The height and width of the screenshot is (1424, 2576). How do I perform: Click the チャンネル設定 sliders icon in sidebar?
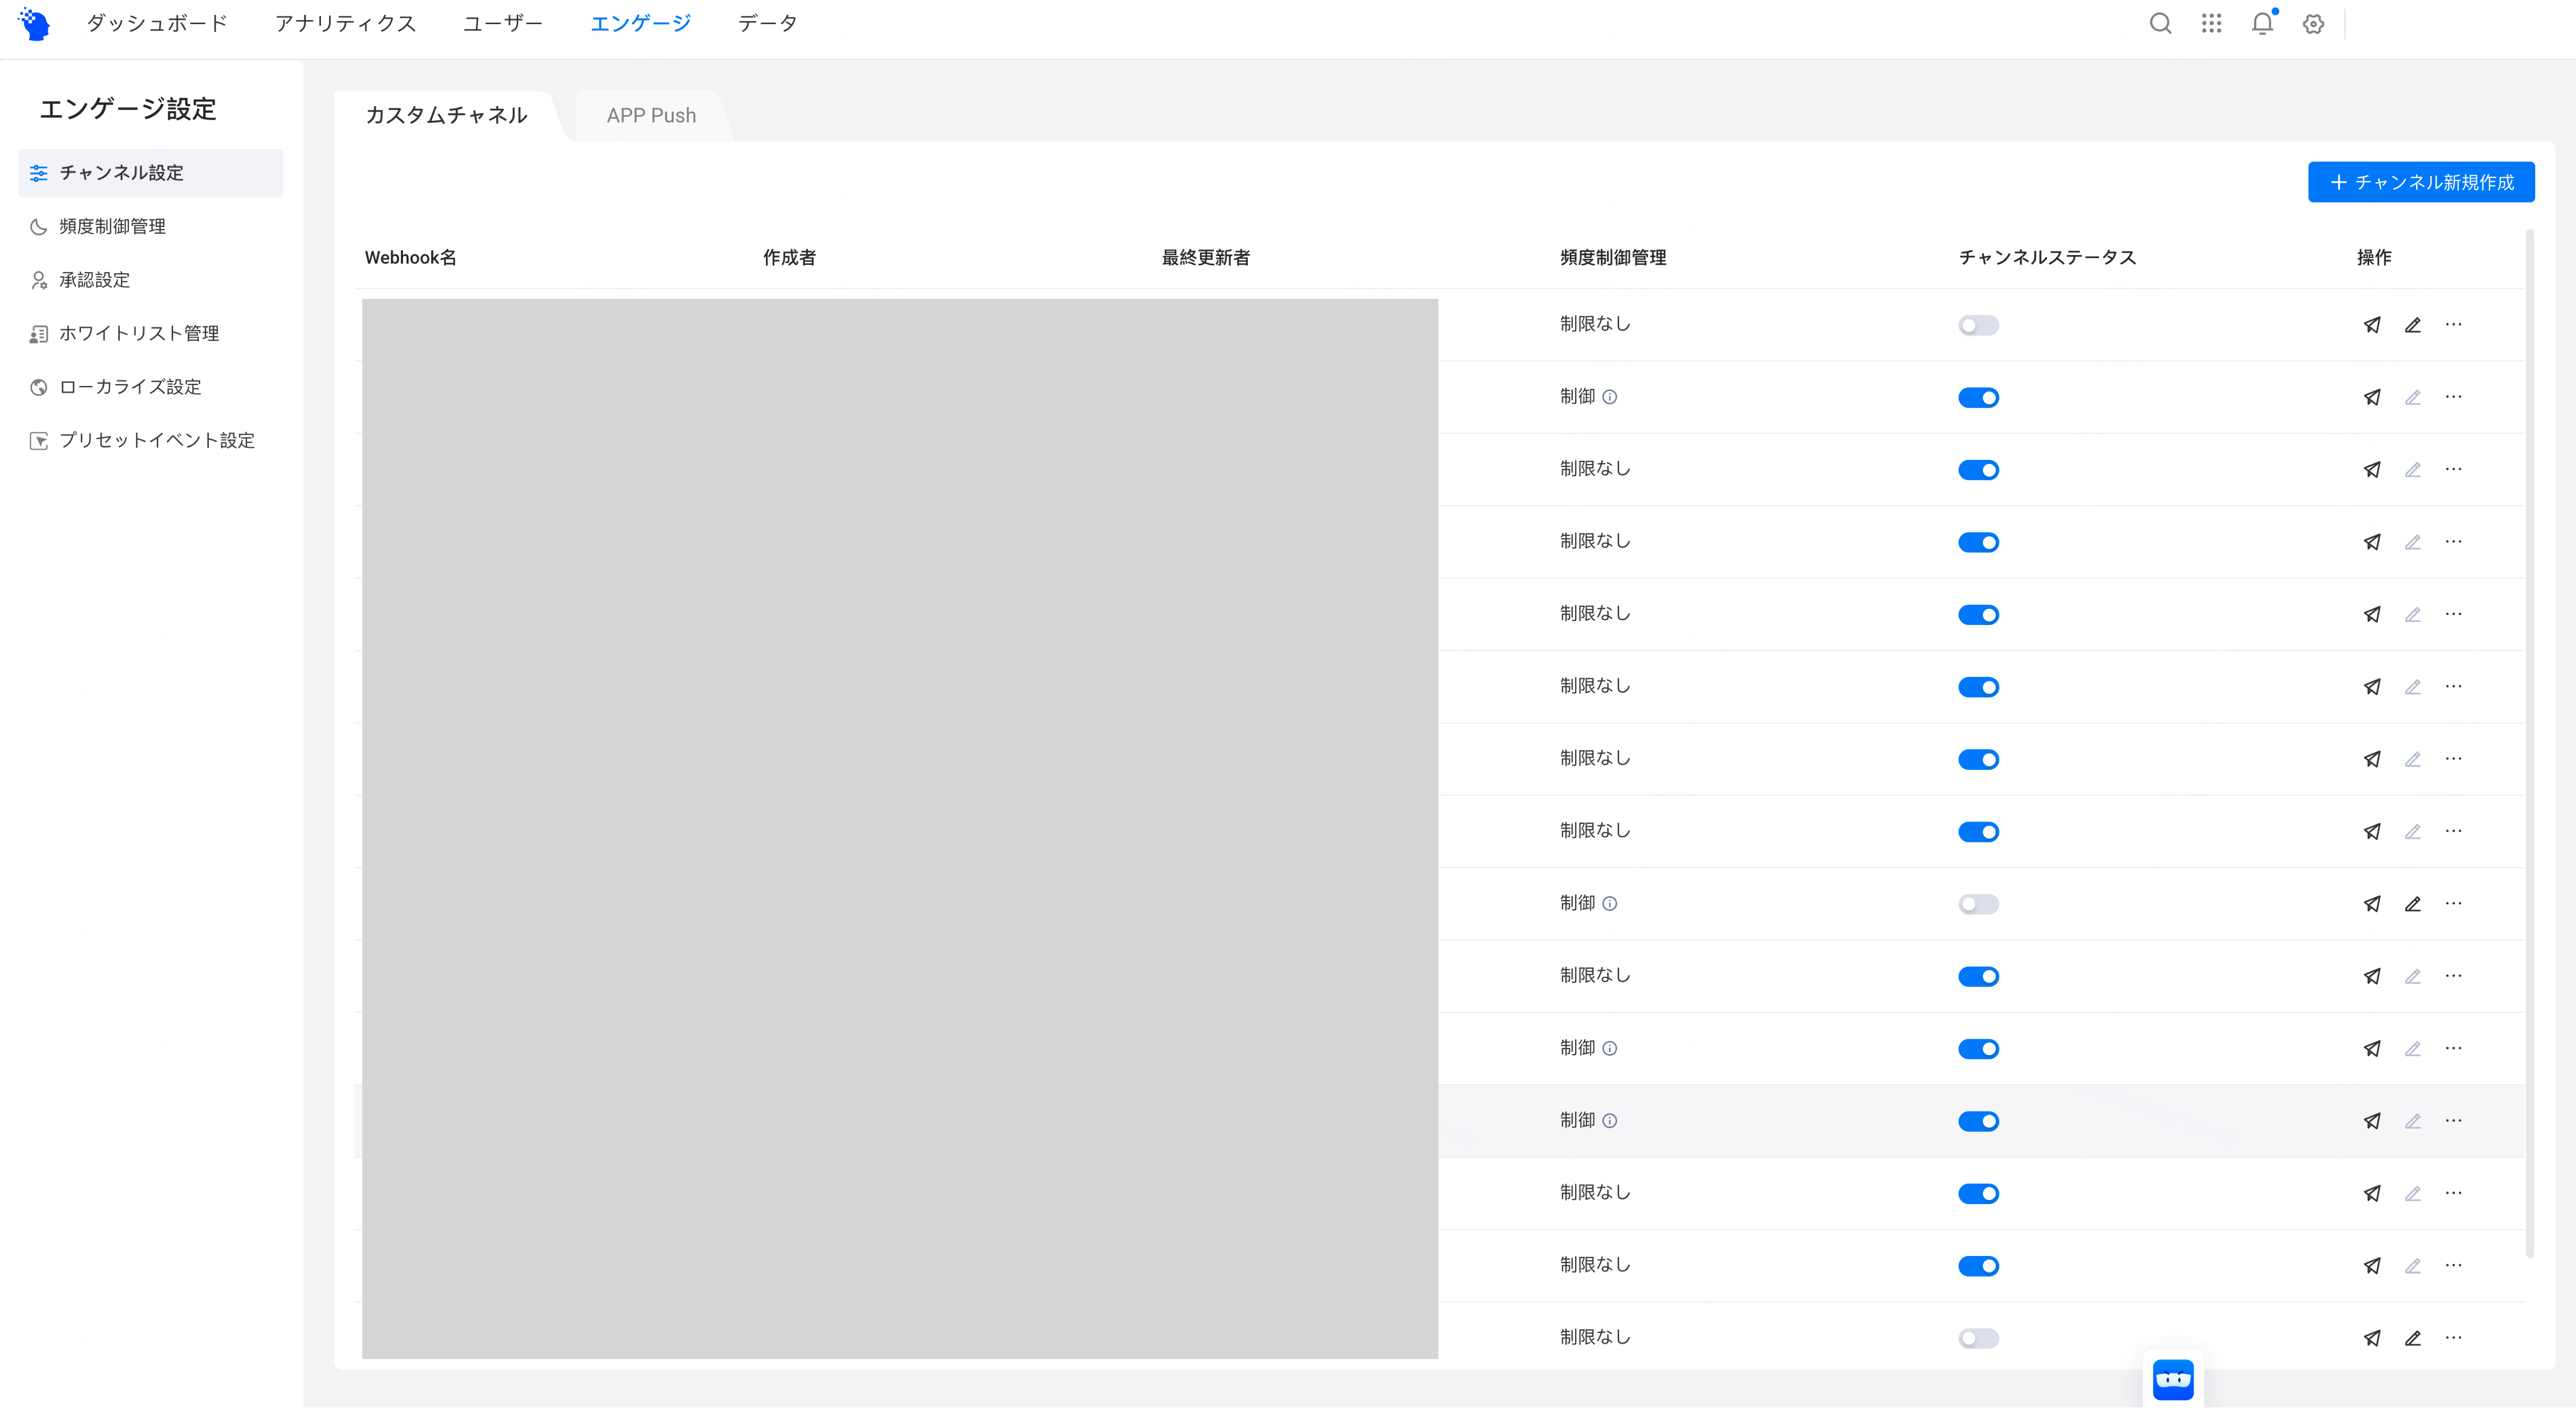click(x=39, y=173)
